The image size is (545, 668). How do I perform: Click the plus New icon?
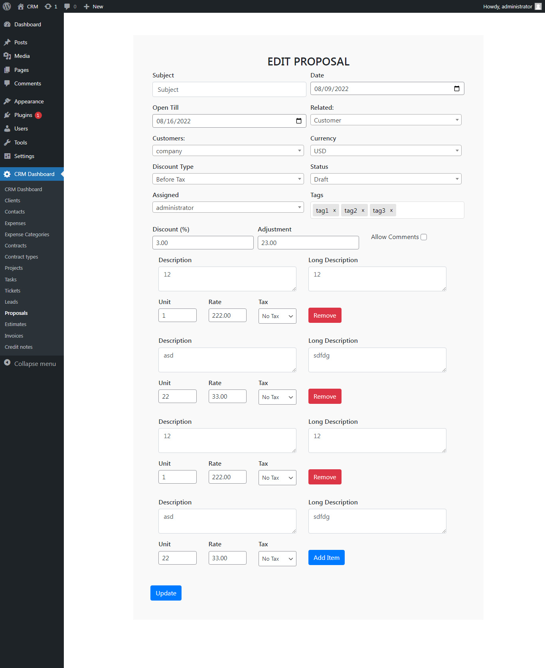(87, 6)
